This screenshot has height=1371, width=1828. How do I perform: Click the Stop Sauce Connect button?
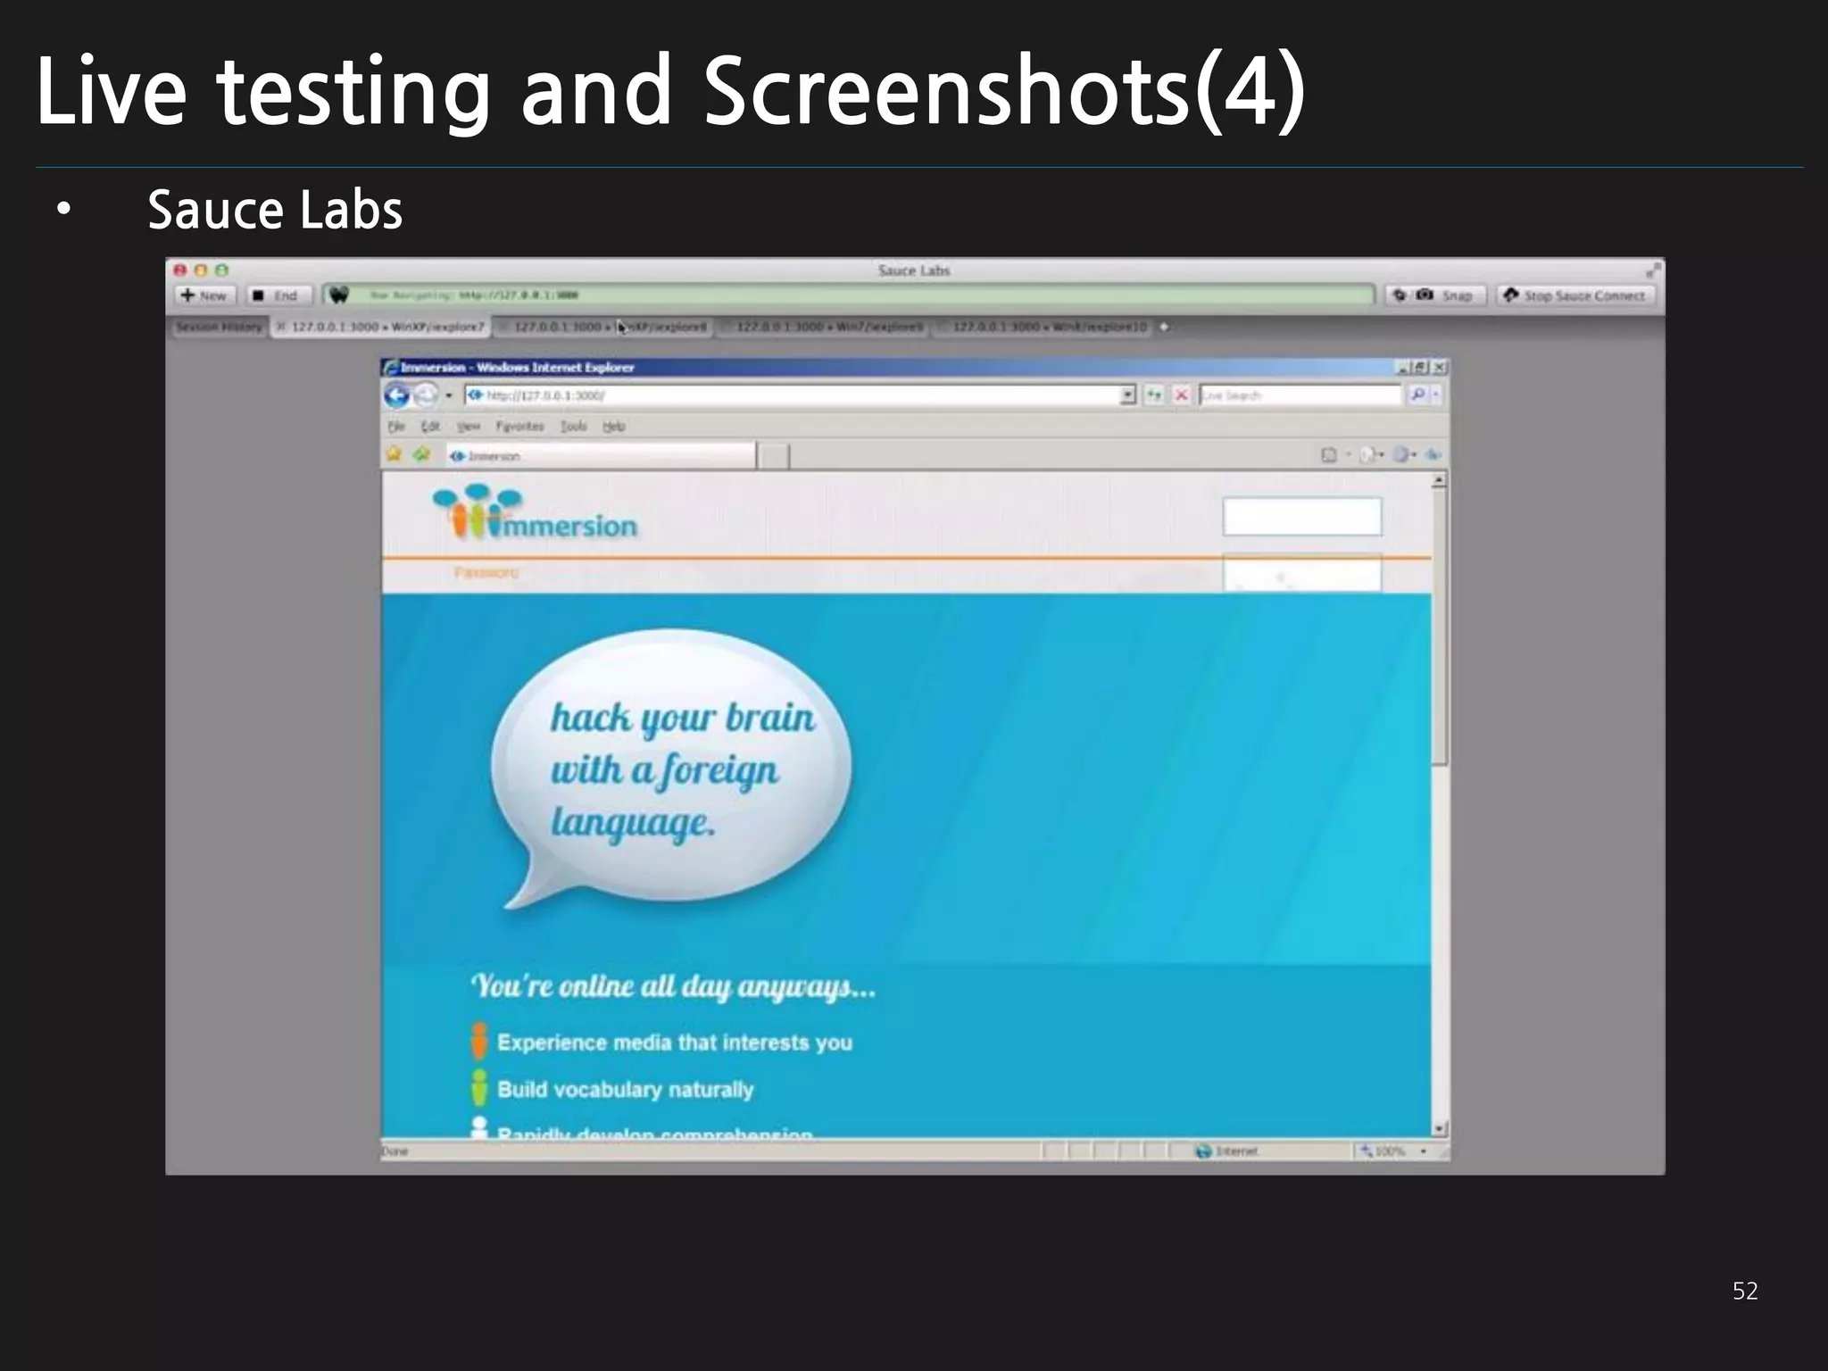pyautogui.click(x=1575, y=295)
